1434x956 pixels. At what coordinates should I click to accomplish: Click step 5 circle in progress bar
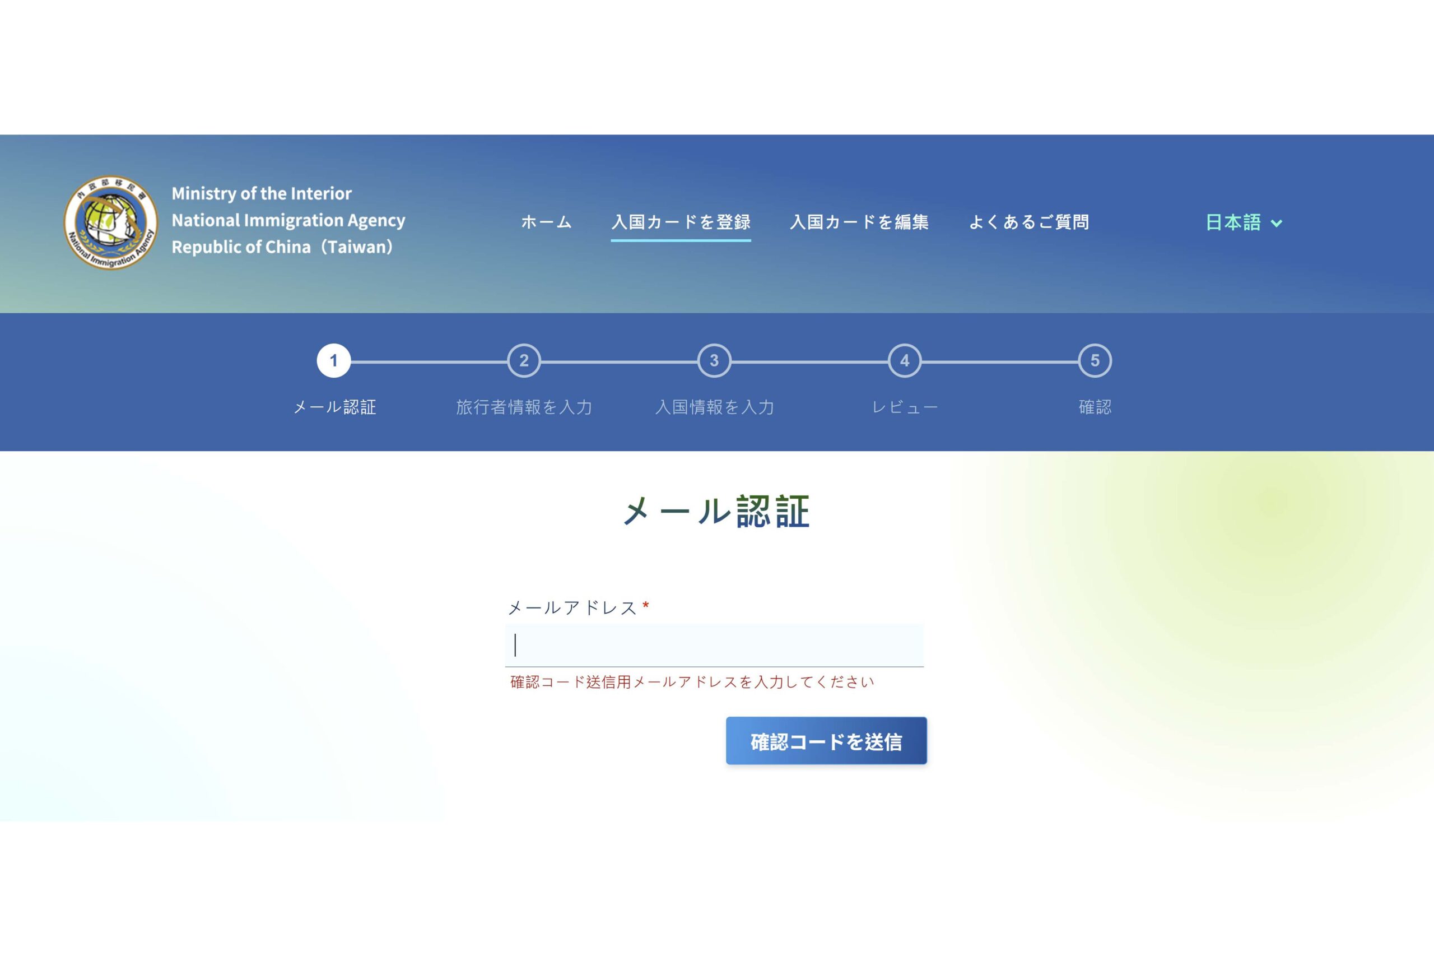coord(1095,361)
